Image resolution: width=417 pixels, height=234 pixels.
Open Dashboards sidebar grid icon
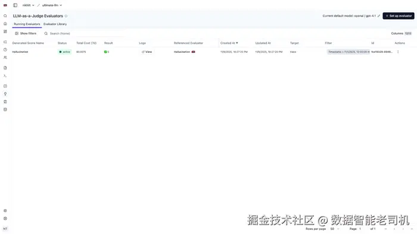coord(5,31)
